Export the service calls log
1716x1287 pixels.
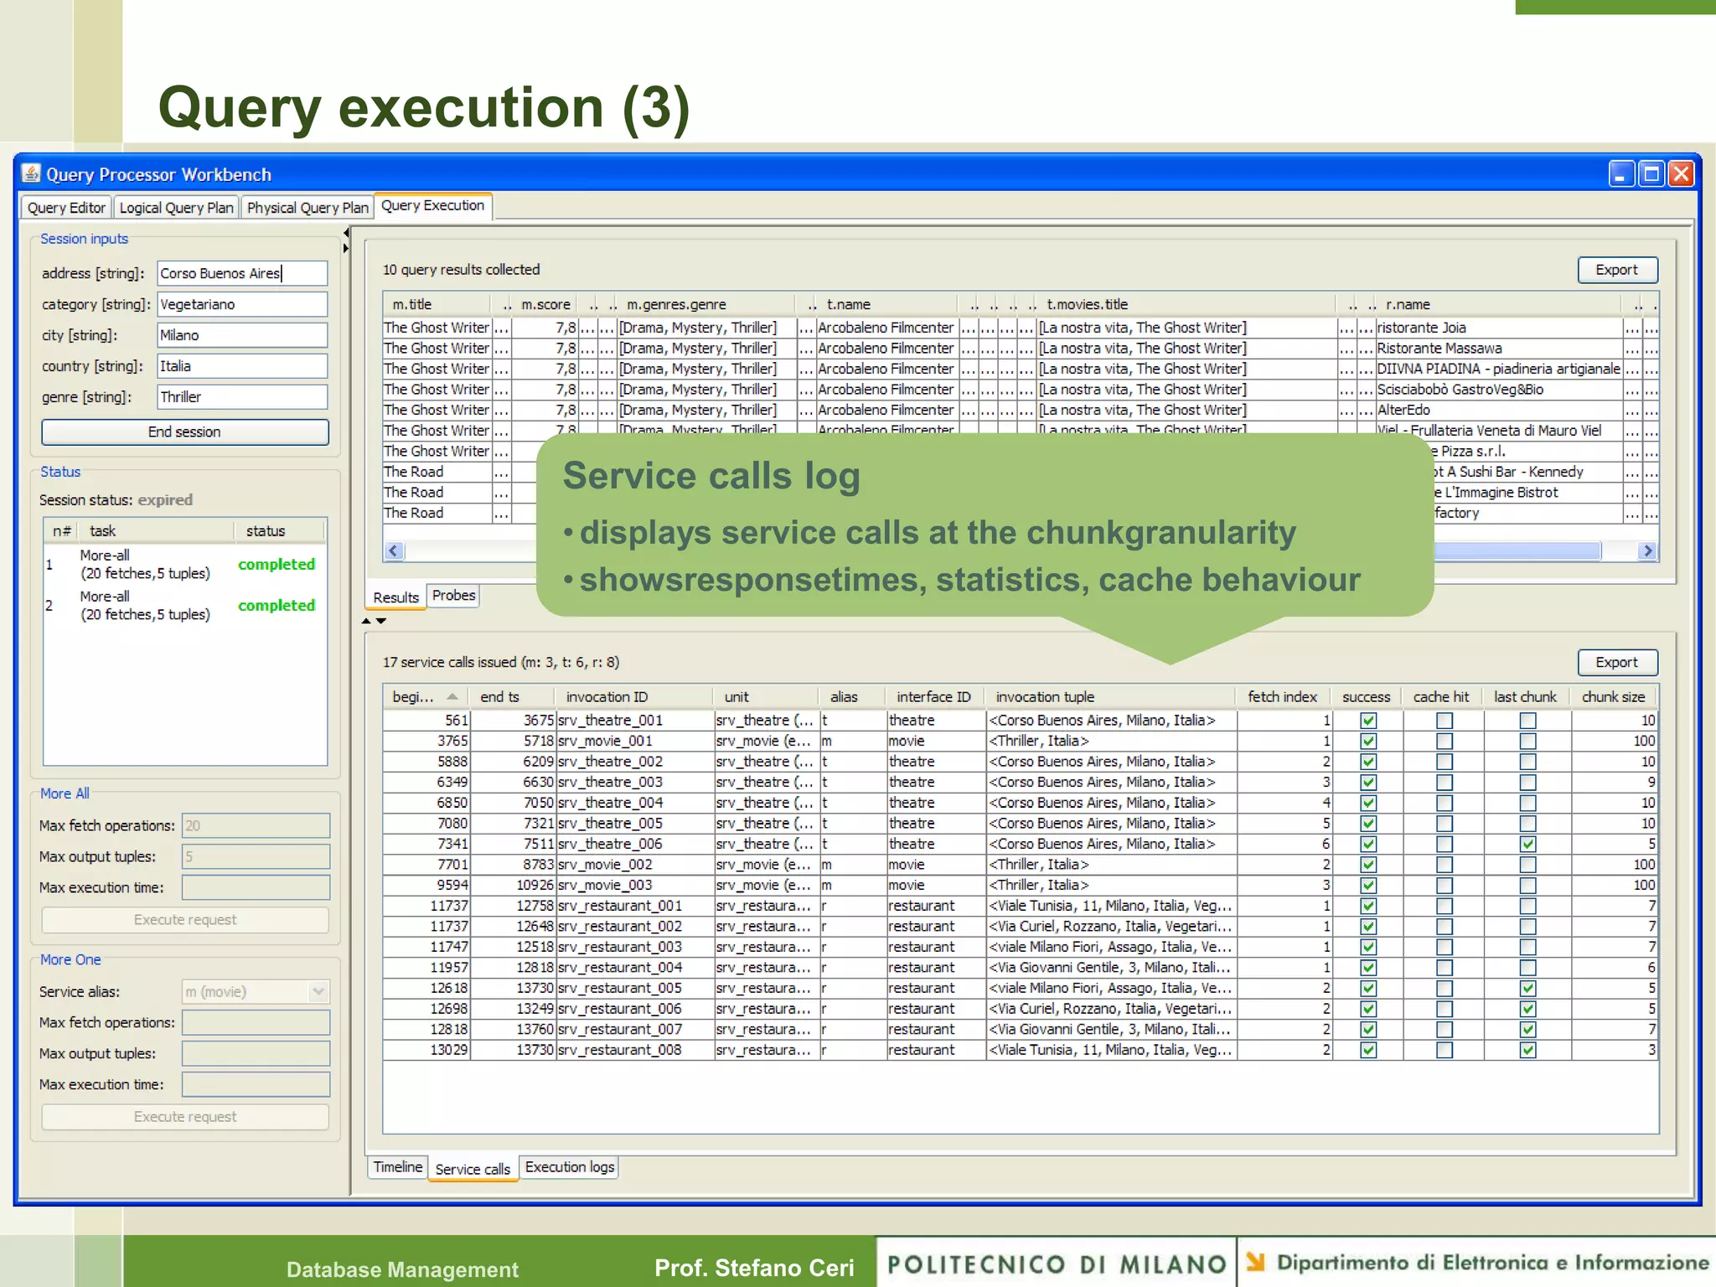[1616, 662]
